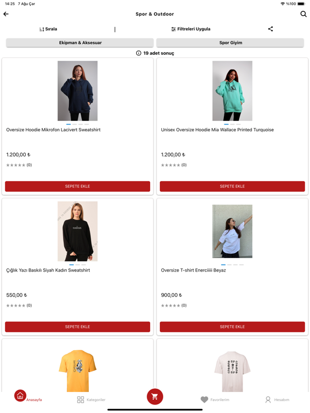The image size is (310, 413).
Task: Open the navy hoodie product image
Action: point(77,91)
